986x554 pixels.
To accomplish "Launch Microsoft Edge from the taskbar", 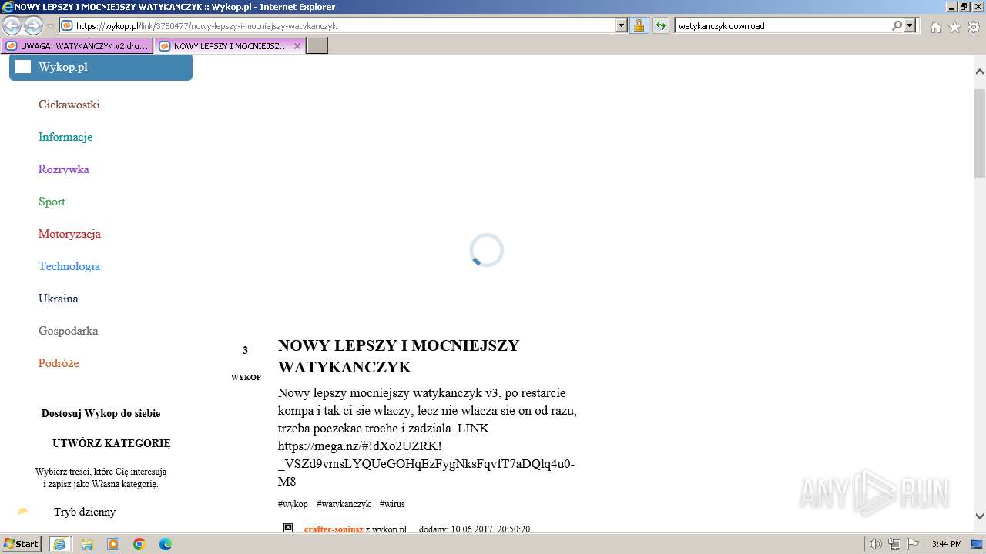I will [x=166, y=544].
